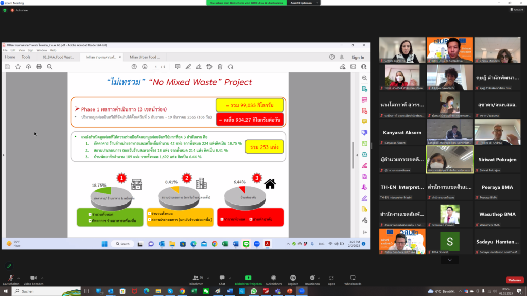The image size is (527, 296).
Task: Expand the Ansicht Optionen dropdown
Action: pos(302,3)
